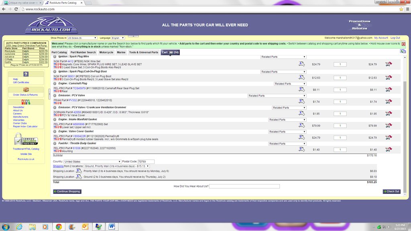Click warehouse A icon in DORMAN 42058 row
The width and height of the screenshot is (411, 231).
[301, 113]
